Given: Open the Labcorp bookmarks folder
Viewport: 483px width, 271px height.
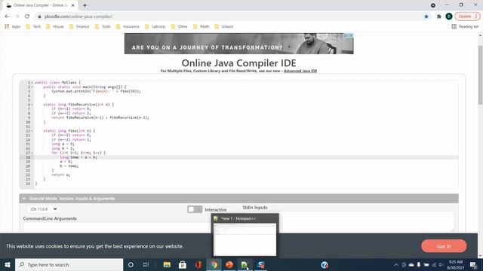Looking at the screenshot, I should [x=155, y=26].
